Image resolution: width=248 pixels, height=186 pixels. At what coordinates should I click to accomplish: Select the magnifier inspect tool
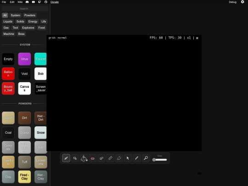pos(146,158)
